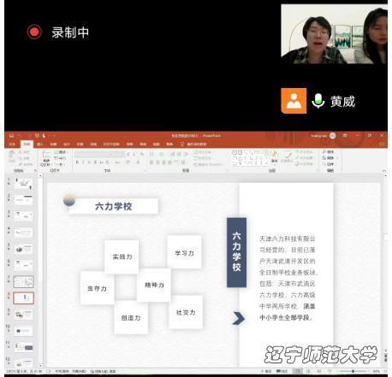Image resolution: width=392 pixels, height=377 pixels.
Task: Switch to normal view in the status bar
Action: pos(298,371)
